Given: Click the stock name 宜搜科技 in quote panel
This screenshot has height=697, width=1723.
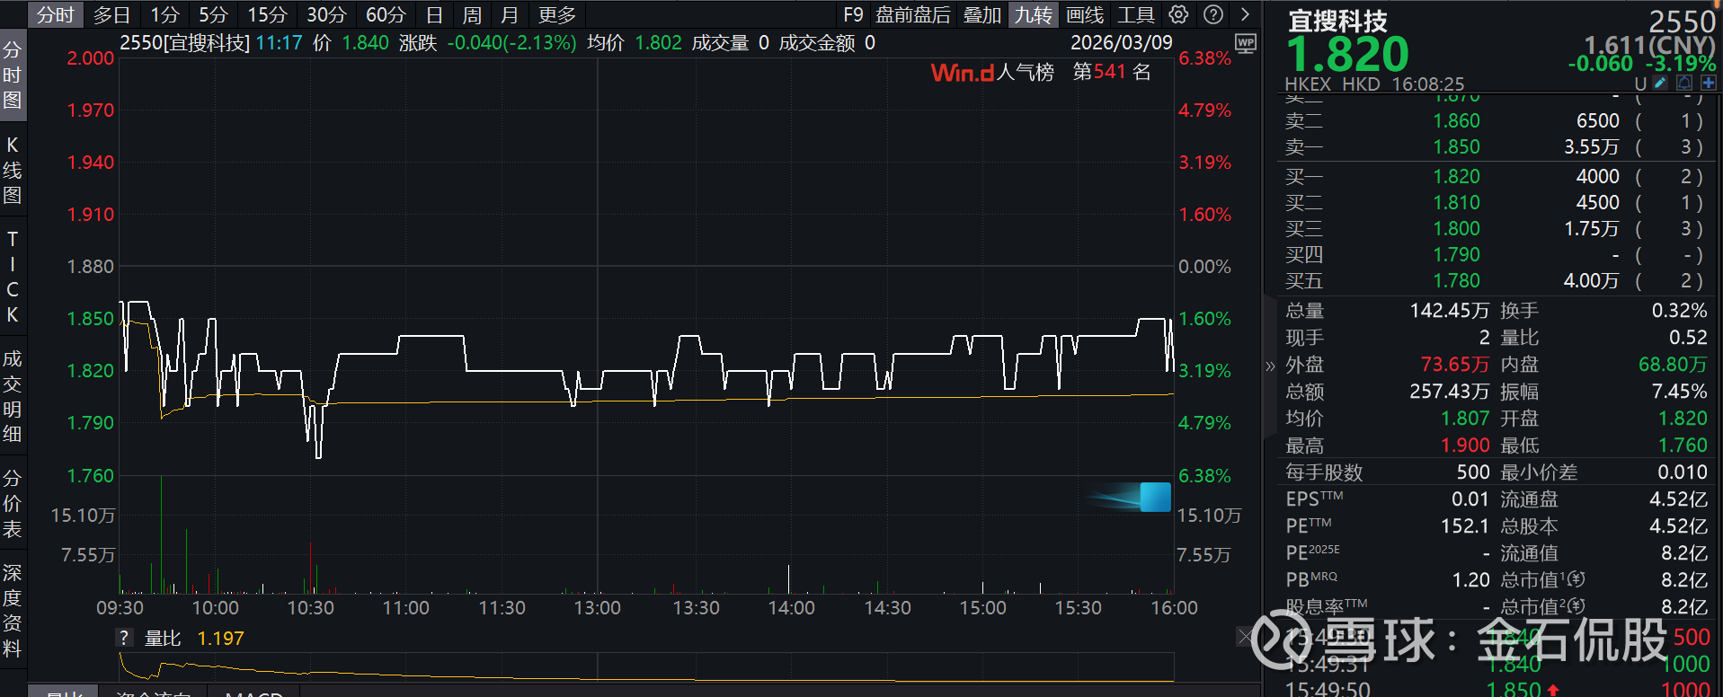Looking at the screenshot, I should pos(1337,21).
